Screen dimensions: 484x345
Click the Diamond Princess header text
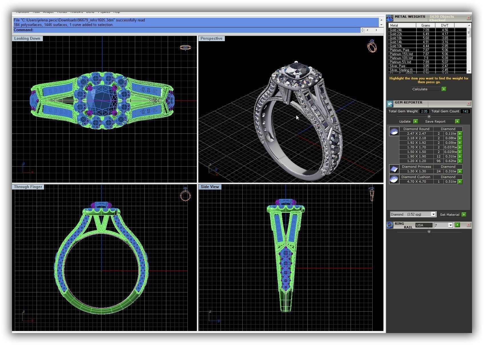pos(416,167)
